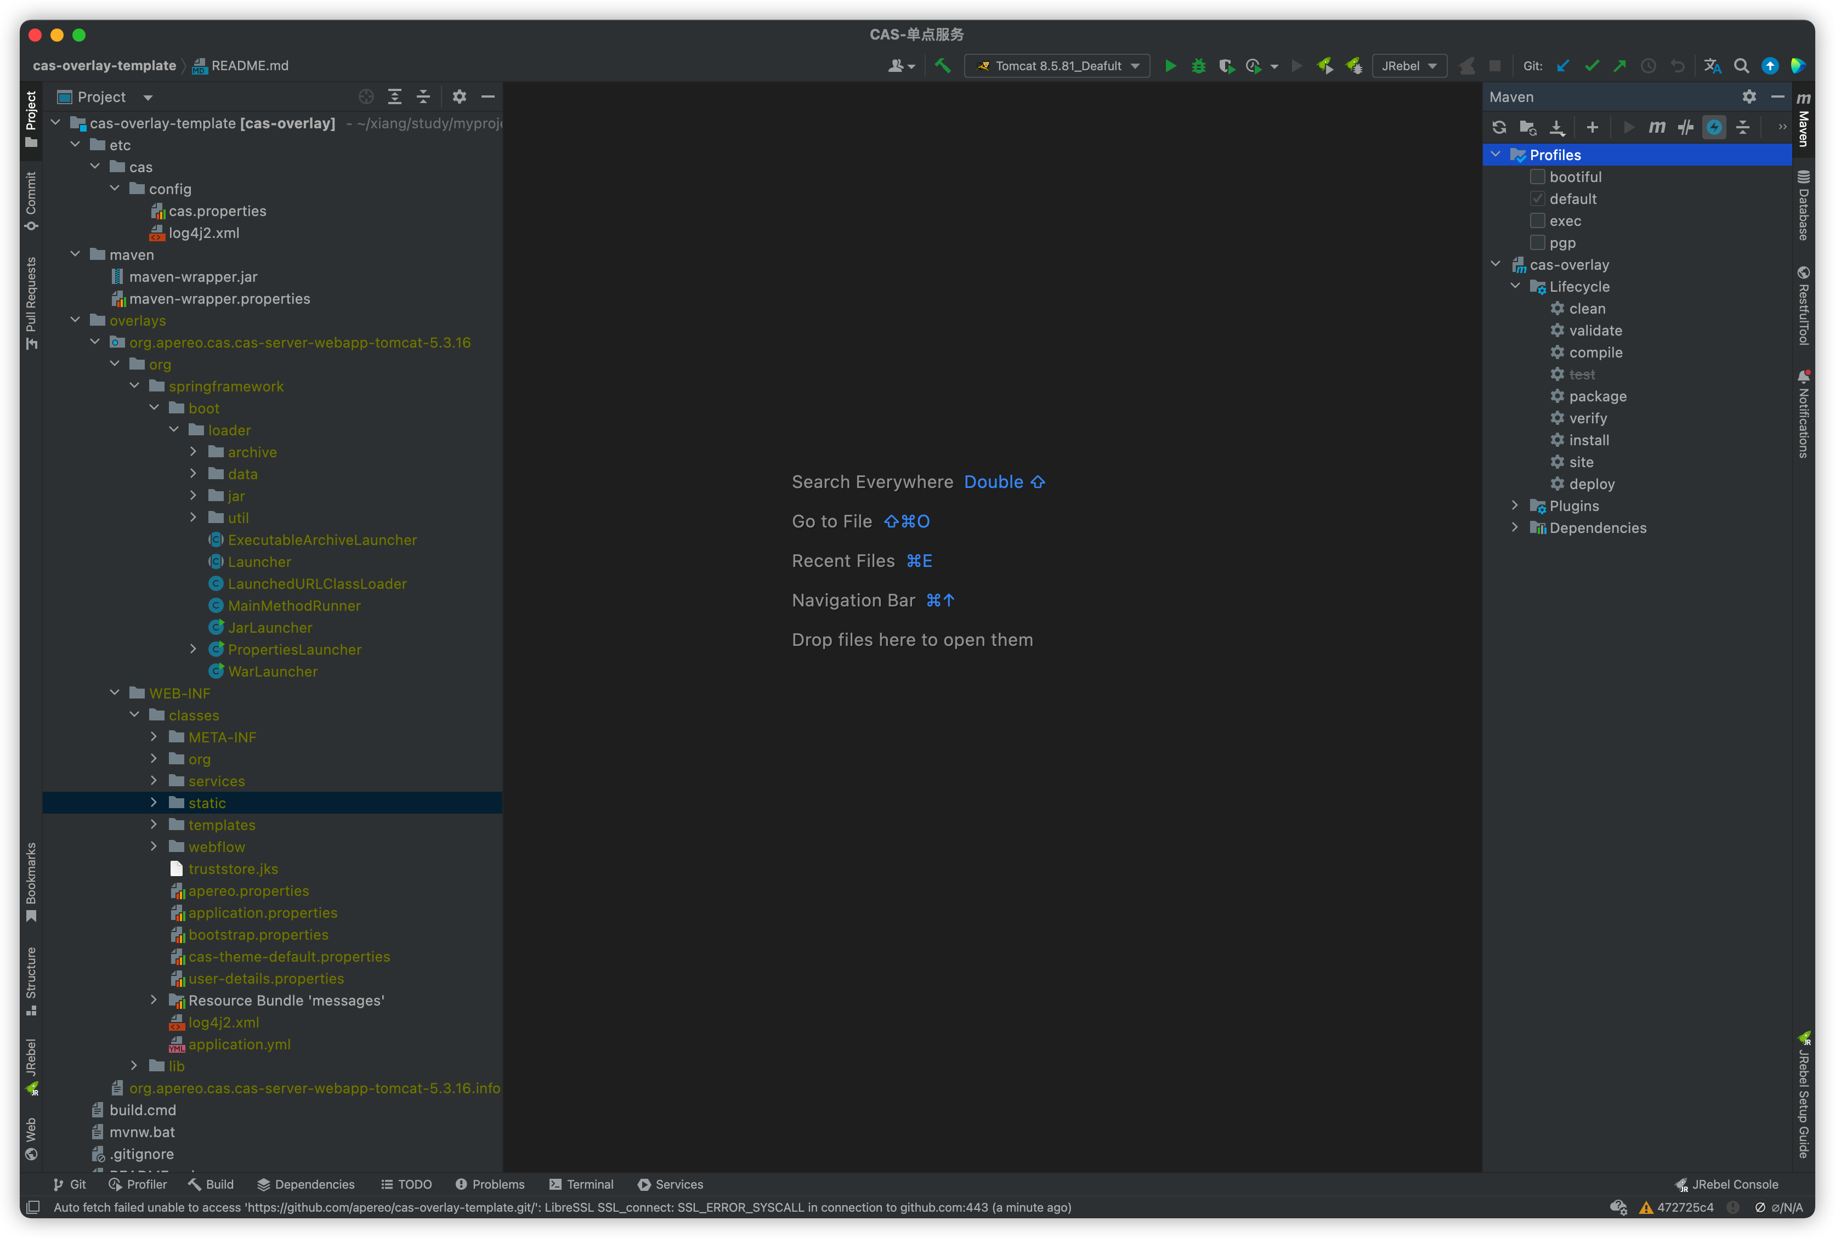
Task: Expand Maven Dependencies node
Action: (x=1515, y=527)
